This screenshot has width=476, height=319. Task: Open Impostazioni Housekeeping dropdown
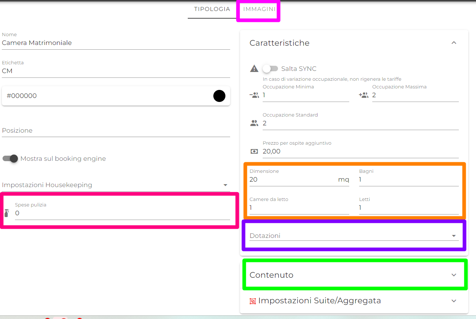116,185
